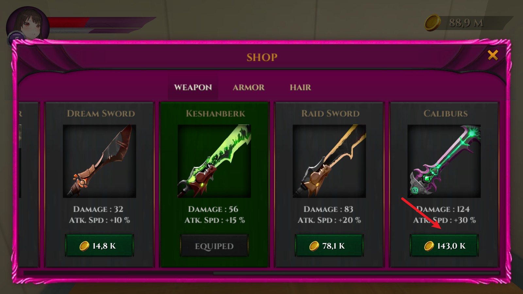Image resolution: width=523 pixels, height=294 pixels.
Task: Click the gold coin balance icon
Action: [432, 23]
